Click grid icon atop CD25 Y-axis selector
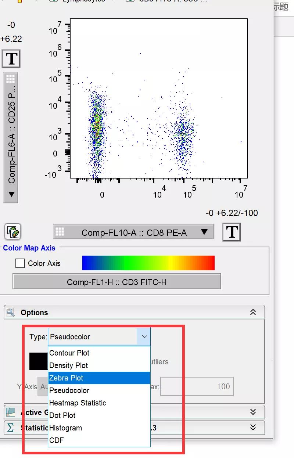Screen dimensions: 294x458 click(x=11, y=79)
